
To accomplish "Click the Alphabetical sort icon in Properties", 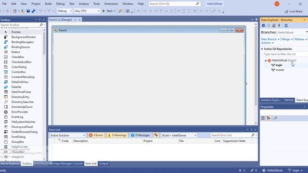I will 269,118.
